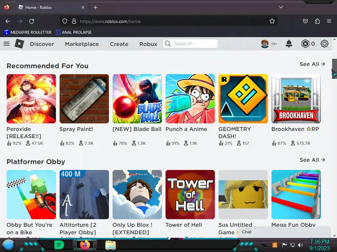Click the page scrollbar down arrow
The image size is (337, 252).
(334, 236)
